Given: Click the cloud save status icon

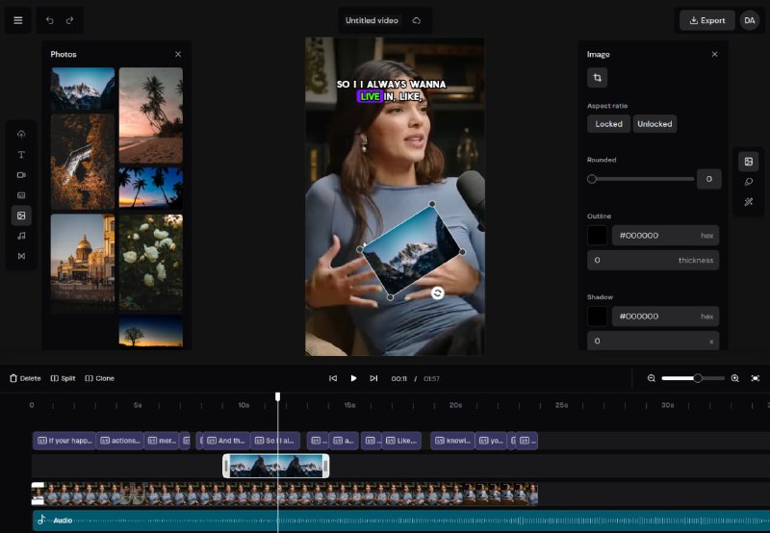Looking at the screenshot, I should point(417,20).
